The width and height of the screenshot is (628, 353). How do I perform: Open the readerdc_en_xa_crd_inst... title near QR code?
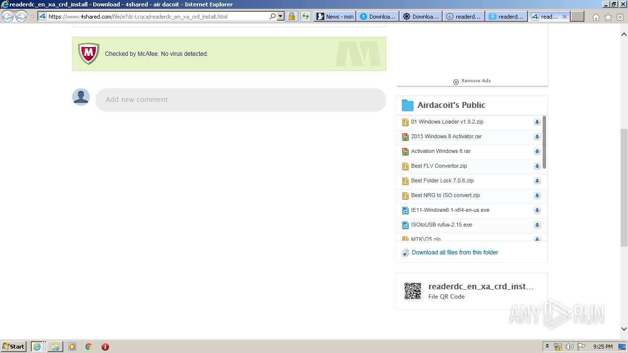click(481, 286)
